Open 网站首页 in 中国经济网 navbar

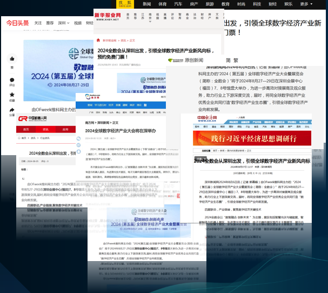point(233,122)
